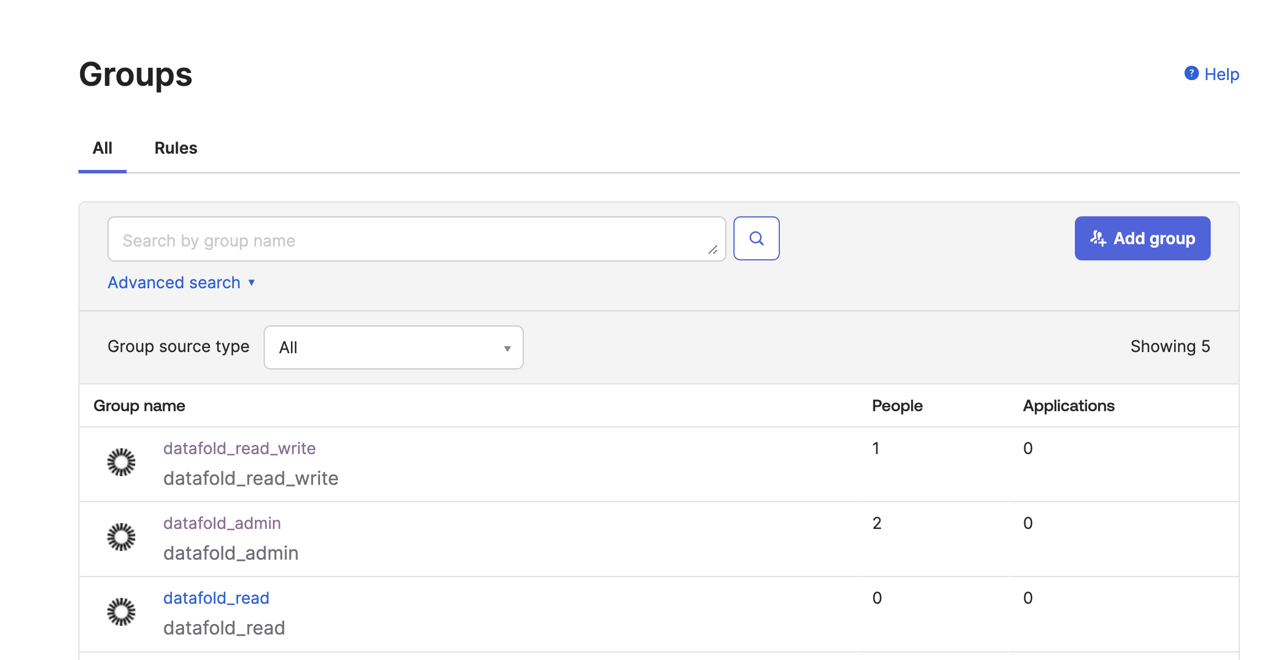Click the datafold_admin group logo icon
The image size is (1281, 660).
coord(121,537)
